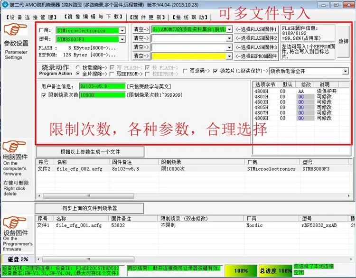Click the 参数设置 pointing hand icon
356x278 pixels.
click(x=15, y=30)
